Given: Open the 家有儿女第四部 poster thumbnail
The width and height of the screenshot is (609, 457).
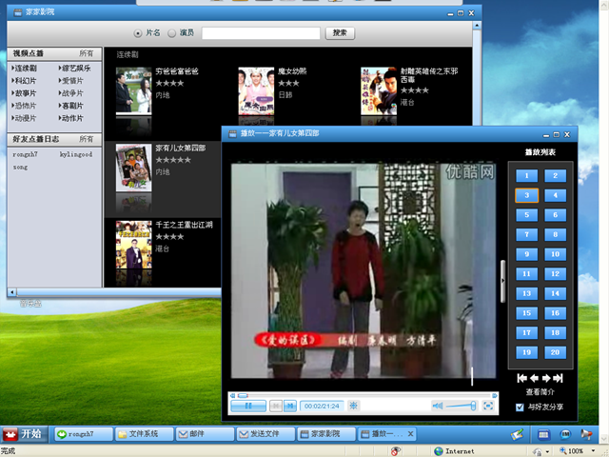Looking at the screenshot, I should click(133, 168).
